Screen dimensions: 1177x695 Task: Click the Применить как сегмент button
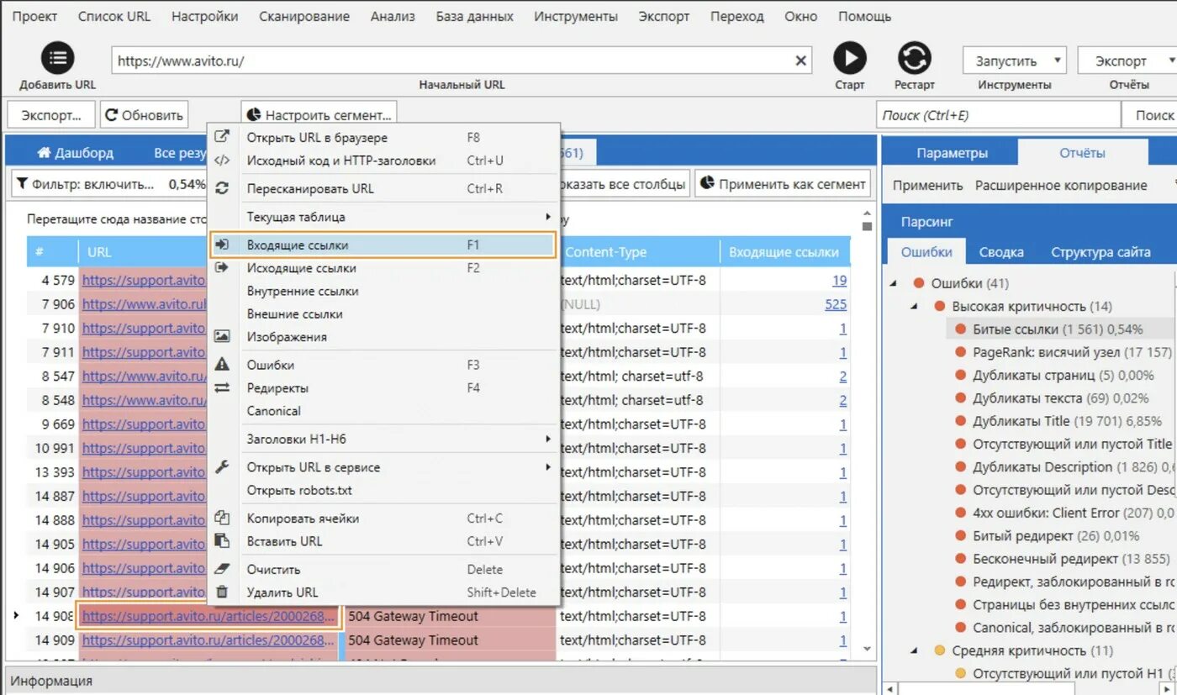(782, 183)
